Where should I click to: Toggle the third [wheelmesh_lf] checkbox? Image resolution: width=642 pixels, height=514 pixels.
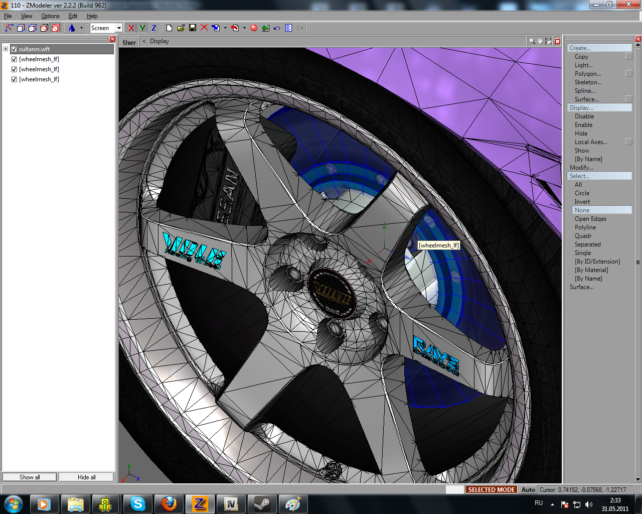(x=14, y=79)
